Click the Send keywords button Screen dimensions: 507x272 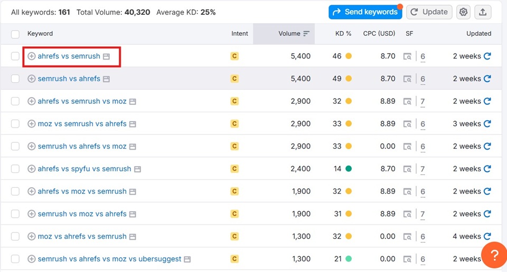tap(365, 12)
